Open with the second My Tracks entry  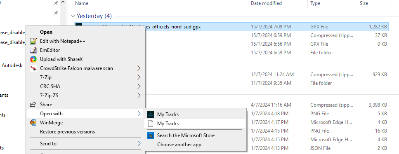pos(195,124)
